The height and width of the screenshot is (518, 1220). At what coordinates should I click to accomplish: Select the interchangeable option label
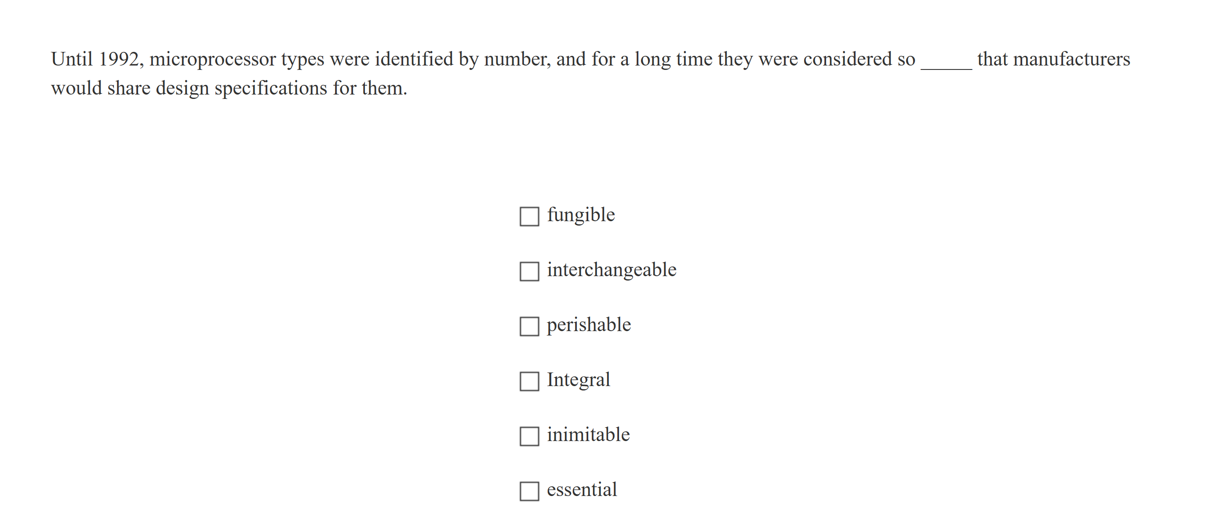click(x=612, y=270)
